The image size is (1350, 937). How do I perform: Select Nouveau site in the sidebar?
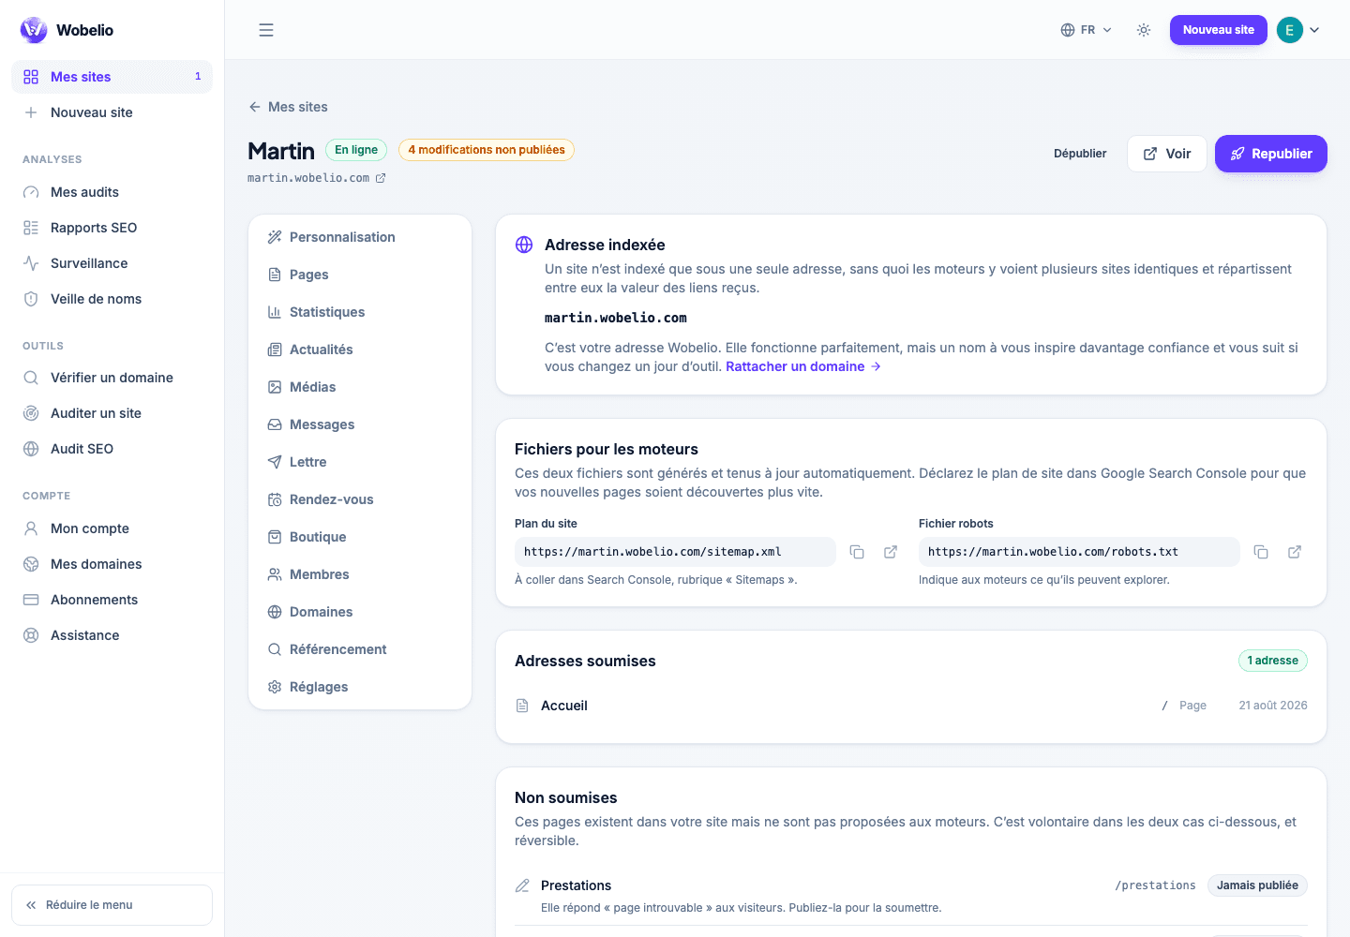point(112,112)
